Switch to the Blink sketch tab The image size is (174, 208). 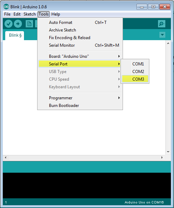[x=15, y=35]
